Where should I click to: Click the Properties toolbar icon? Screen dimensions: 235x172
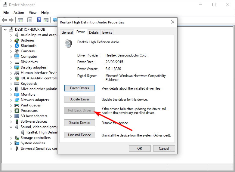pos(29,20)
